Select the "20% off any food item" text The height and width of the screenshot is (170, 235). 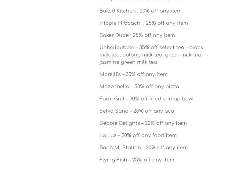tap(149, 136)
